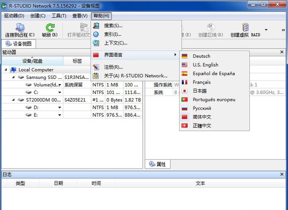This screenshot has width=288, height=210.
Task: Choose Español de España language
Action: coord(214,73)
